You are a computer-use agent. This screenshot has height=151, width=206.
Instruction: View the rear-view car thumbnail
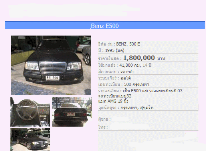coord(72,112)
